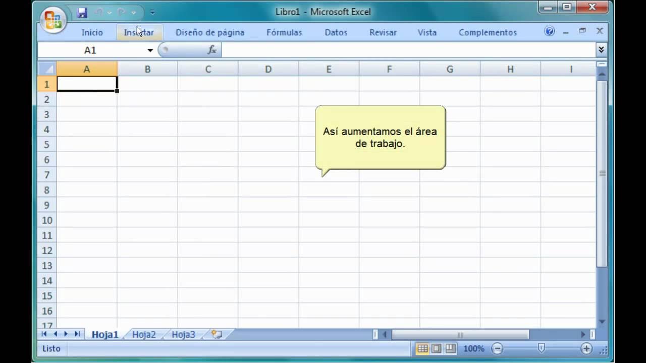
Task: Click the horizontal scrollbar left arrow
Action: tap(385, 334)
